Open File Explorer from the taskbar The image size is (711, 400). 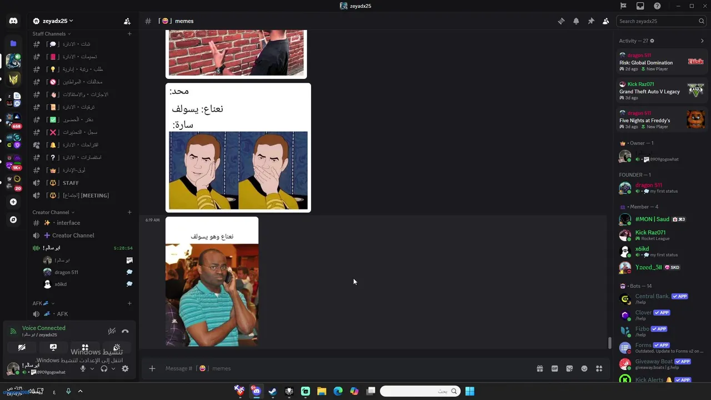pyautogui.click(x=322, y=391)
